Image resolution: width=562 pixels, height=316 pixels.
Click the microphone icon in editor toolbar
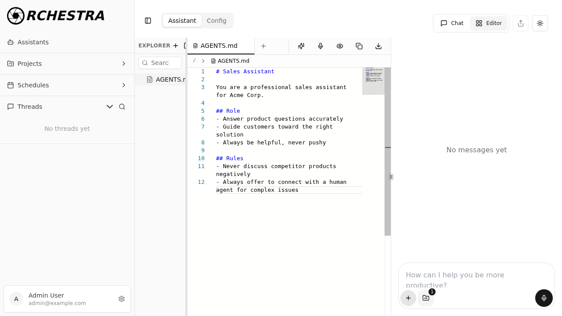(x=321, y=46)
